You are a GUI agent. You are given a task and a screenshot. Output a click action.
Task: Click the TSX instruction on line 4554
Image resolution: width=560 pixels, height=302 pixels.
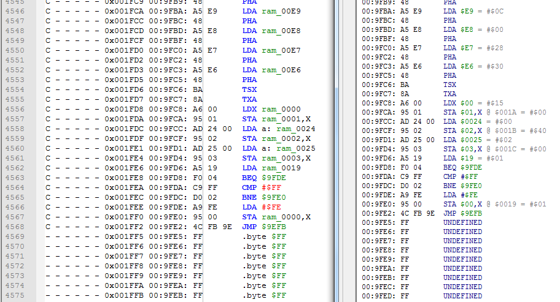[249, 90]
